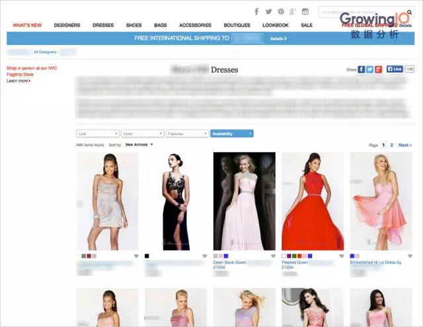
Task: Click the Open Back Gown 21254 title
Action: (229, 265)
